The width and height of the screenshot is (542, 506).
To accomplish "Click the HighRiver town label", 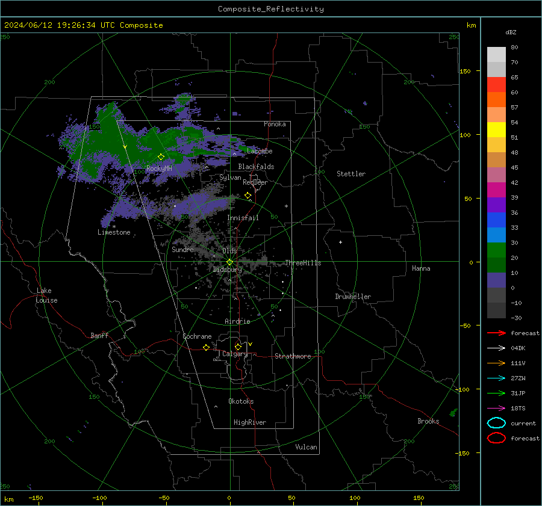I will coord(250,422).
